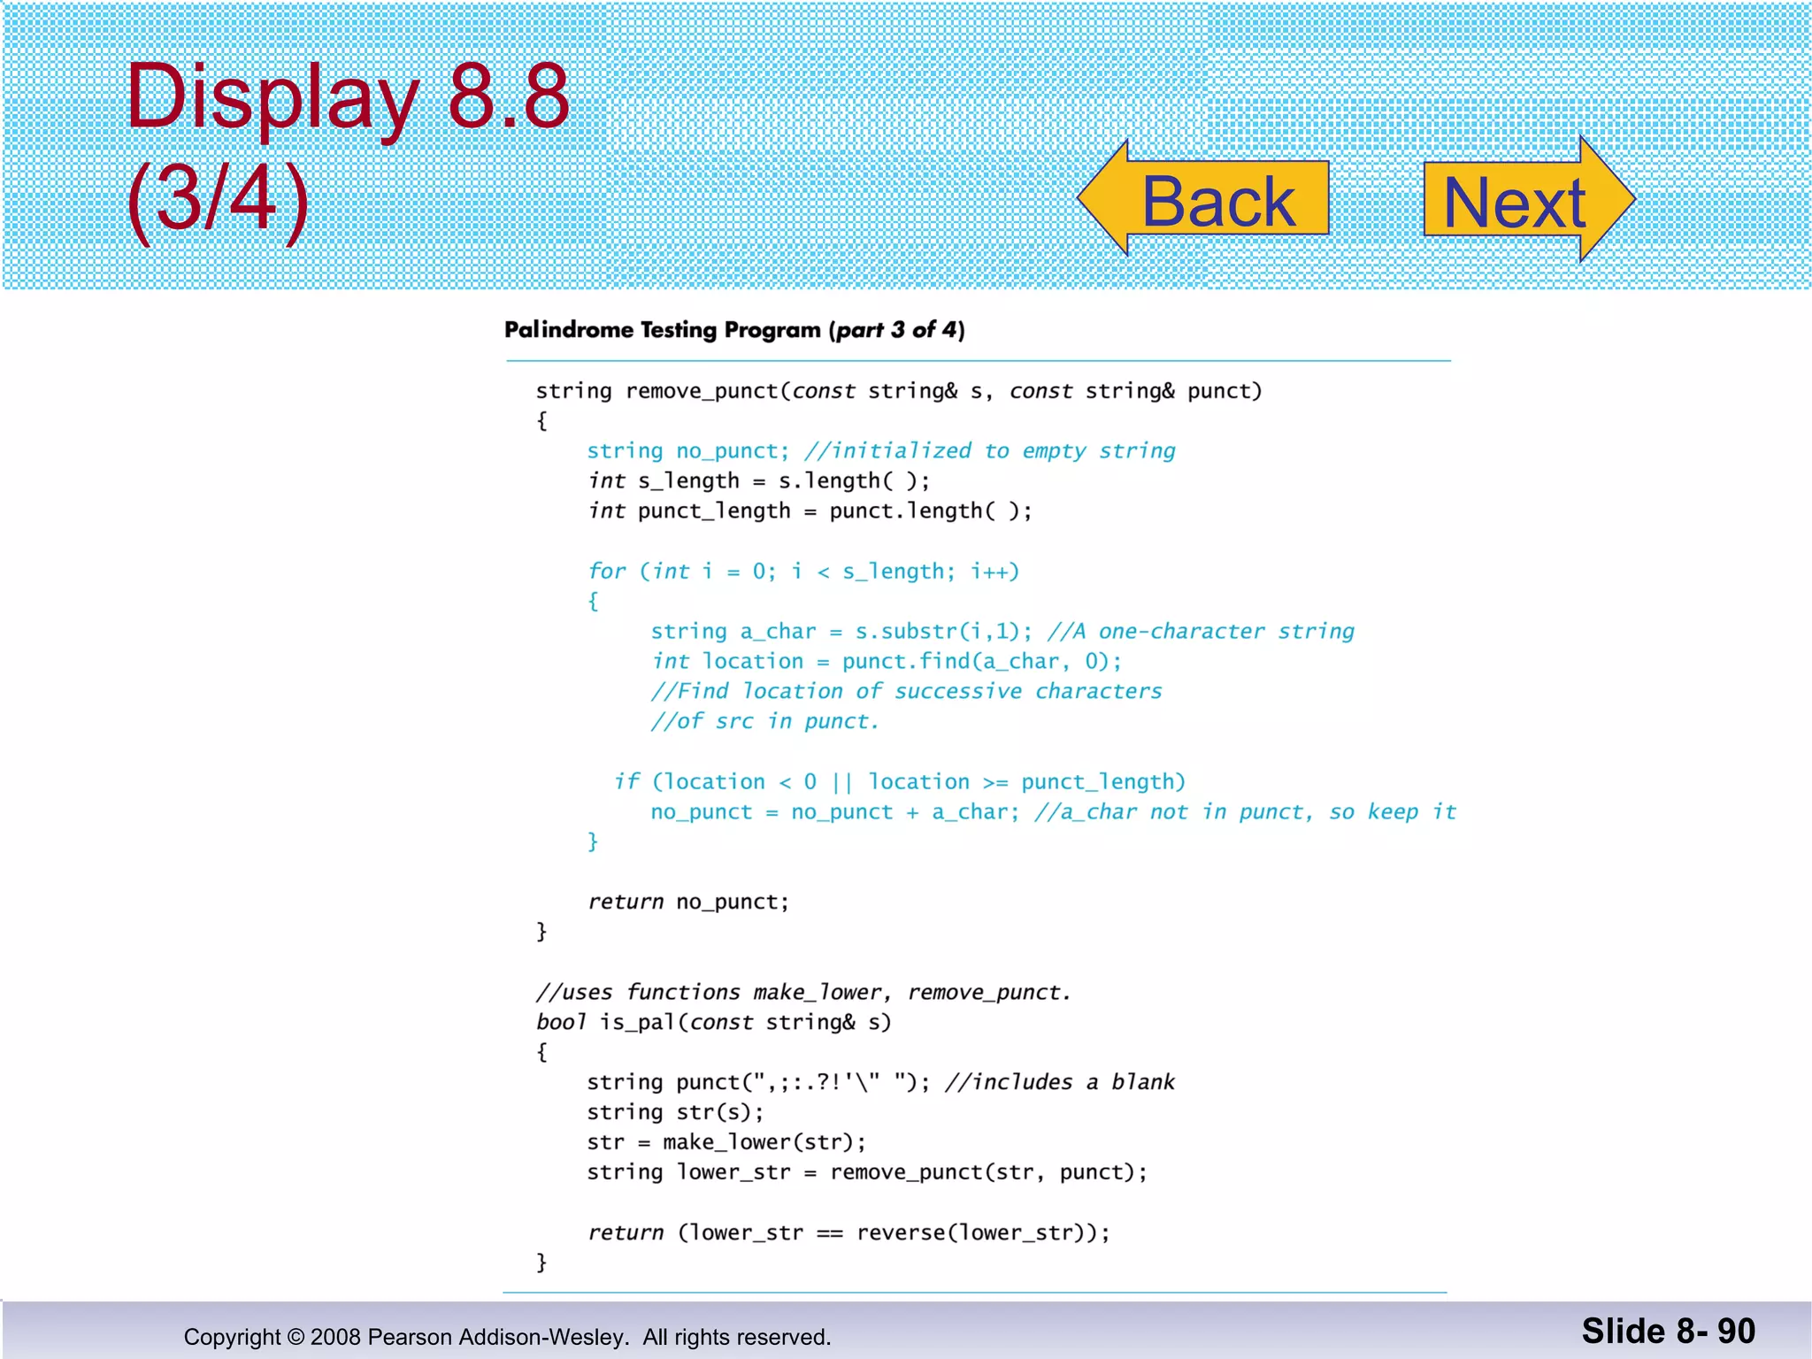Click the Back arrow button
Viewport: 1812px width, 1359px height.
[x=1203, y=198]
